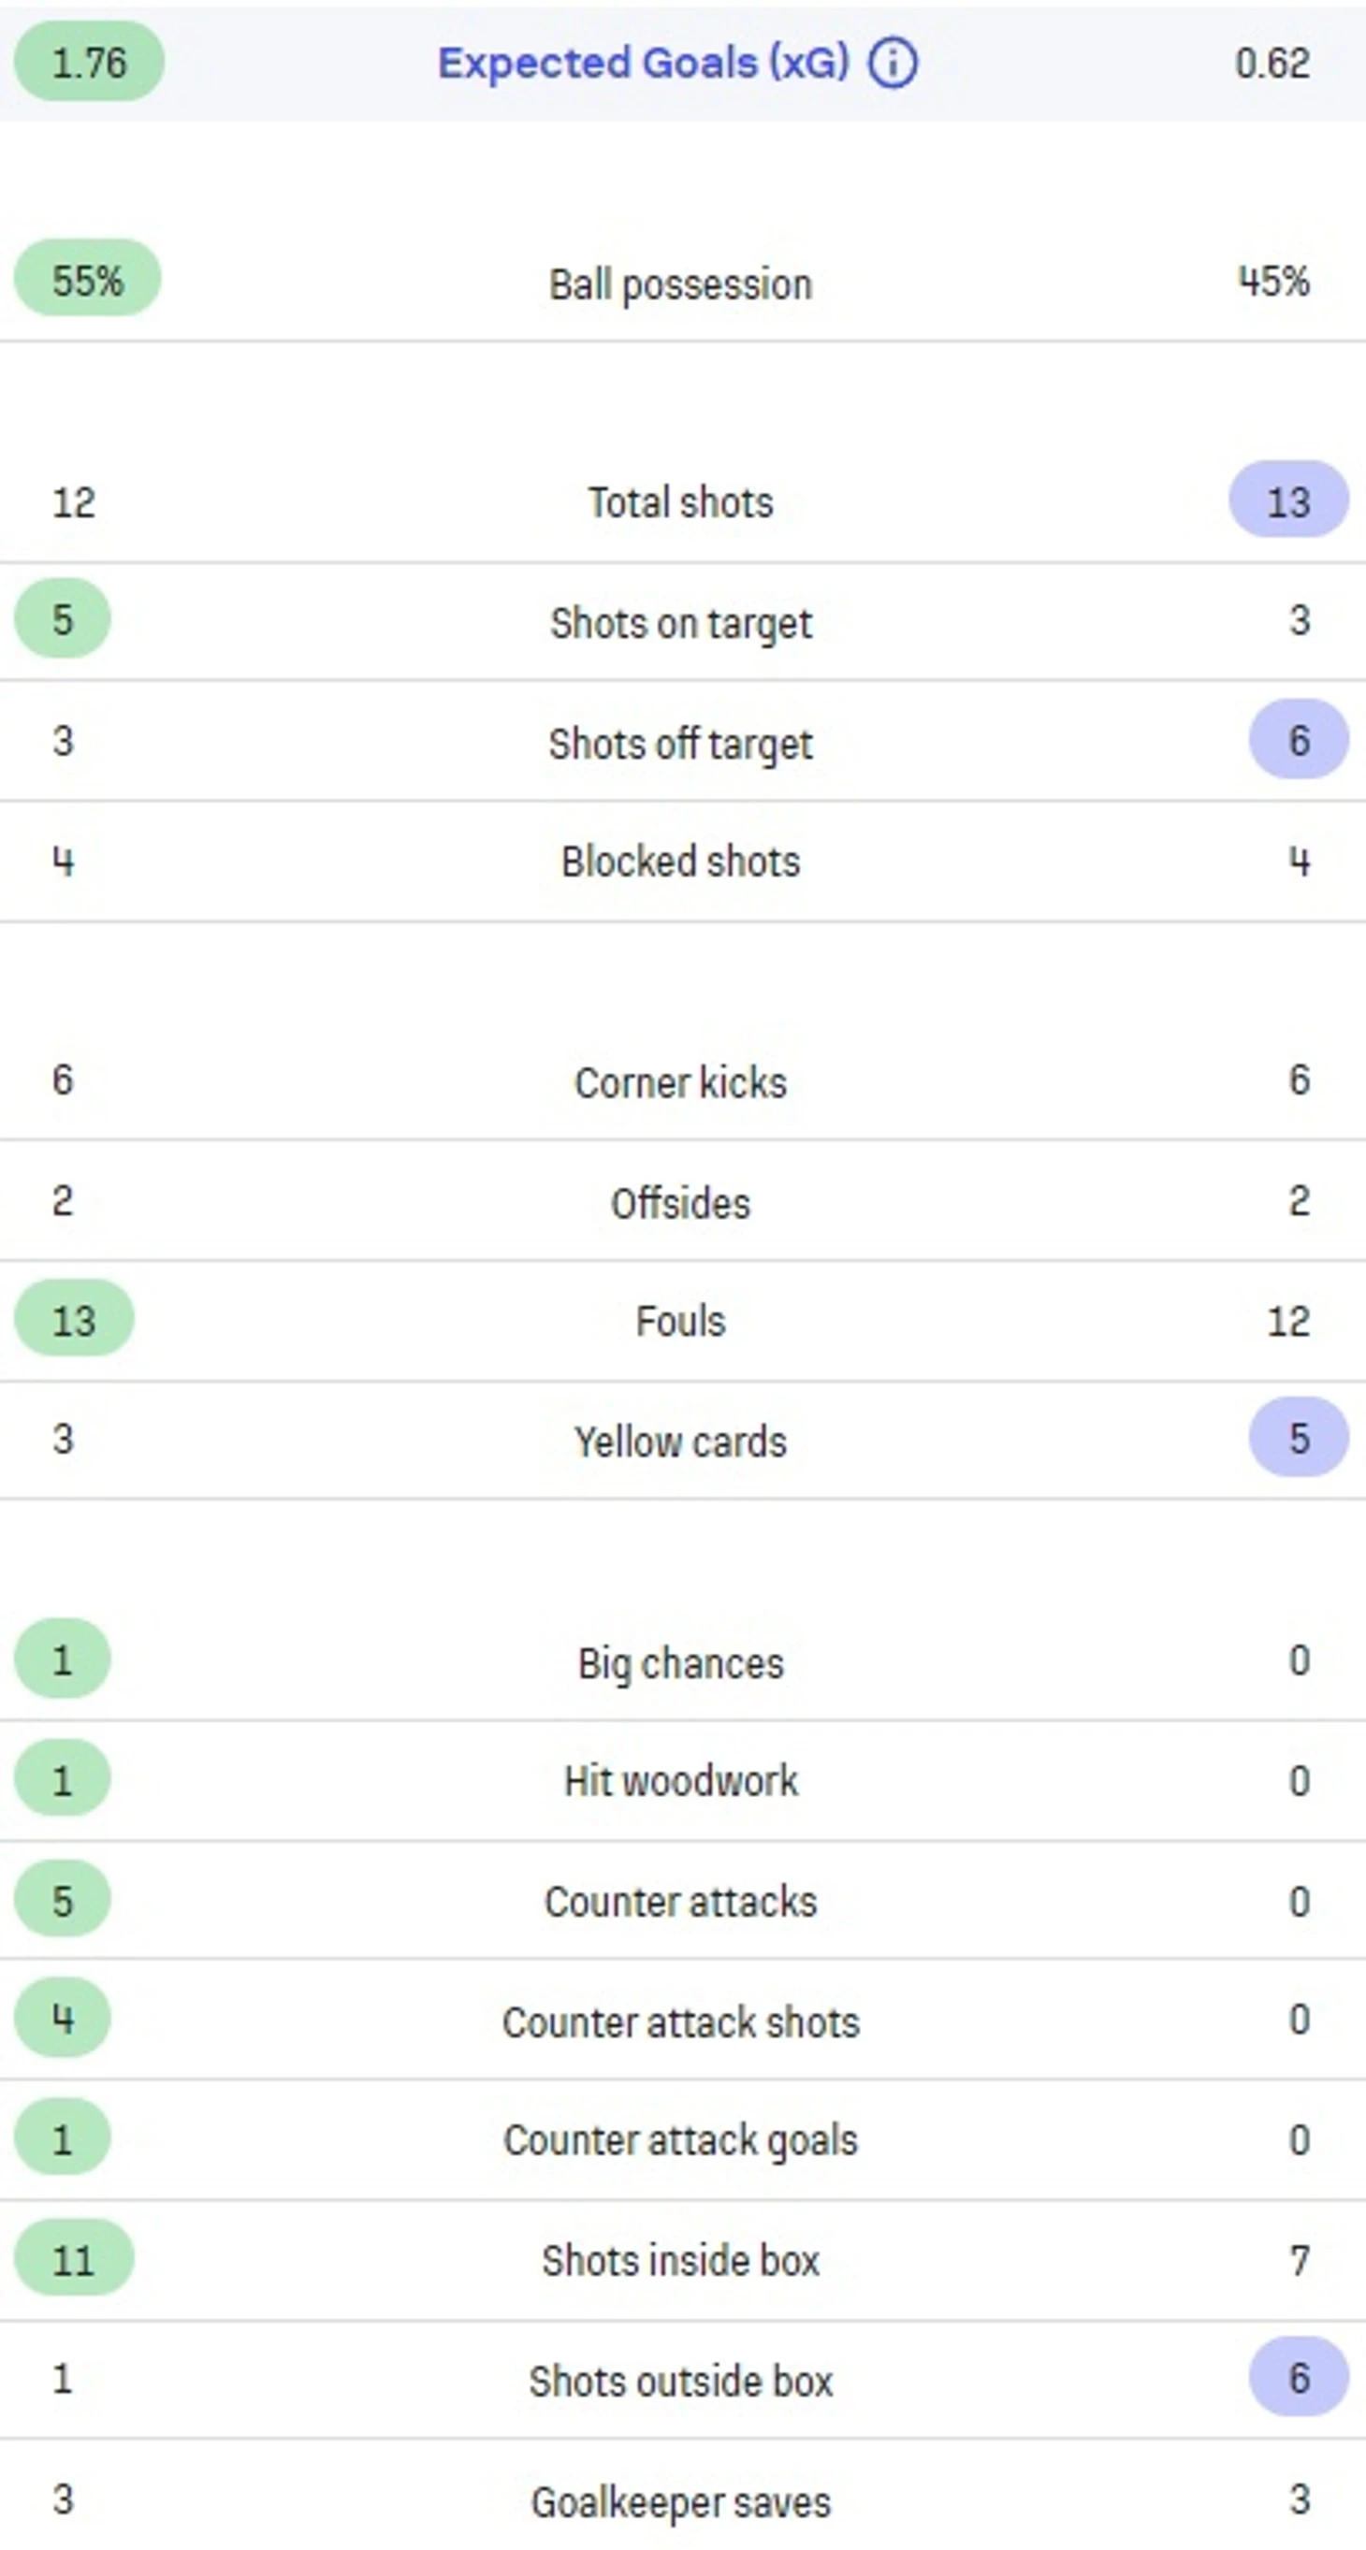The image size is (1366, 2550).
Task: Click the purple 5 Yellow cards badge
Action: point(1299,1439)
